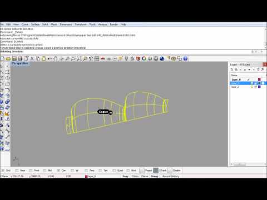
Task: Open the Transform menu
Action: pyautogui.click(x=81, y=24)
